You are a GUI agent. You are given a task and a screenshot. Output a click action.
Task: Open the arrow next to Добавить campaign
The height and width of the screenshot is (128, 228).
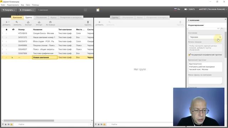tap(9, 22)
